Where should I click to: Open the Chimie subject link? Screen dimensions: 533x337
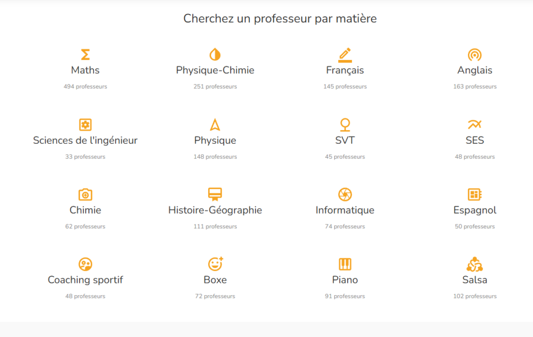[x=85, y=210]
